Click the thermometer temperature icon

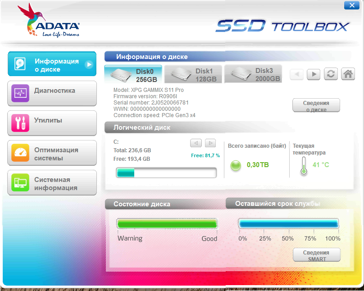click(304, 166)
